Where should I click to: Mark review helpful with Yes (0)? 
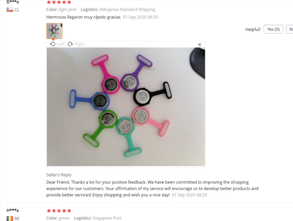(273, 29)
